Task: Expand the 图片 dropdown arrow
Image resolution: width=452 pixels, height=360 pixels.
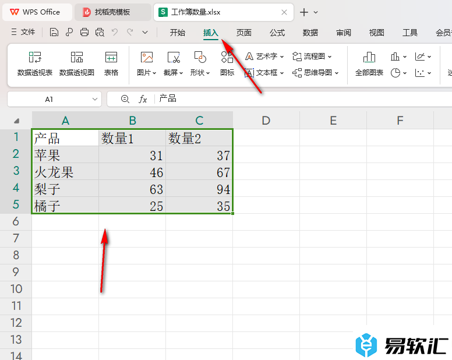Action: pos(154,73)
